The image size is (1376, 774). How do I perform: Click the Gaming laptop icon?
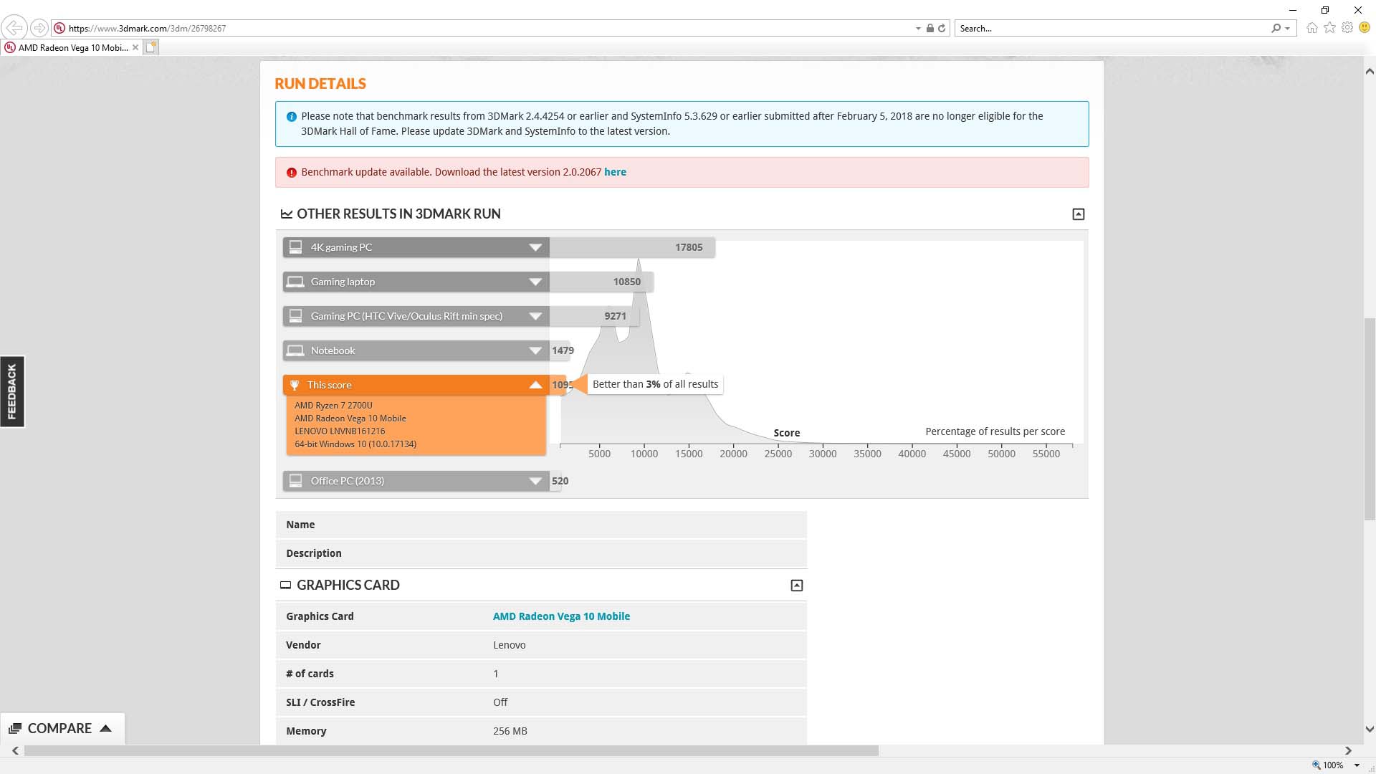tap(295, 282)
